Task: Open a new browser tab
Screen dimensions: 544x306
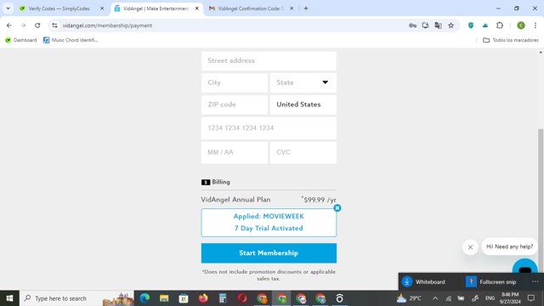Action: (x=306, y=8)
